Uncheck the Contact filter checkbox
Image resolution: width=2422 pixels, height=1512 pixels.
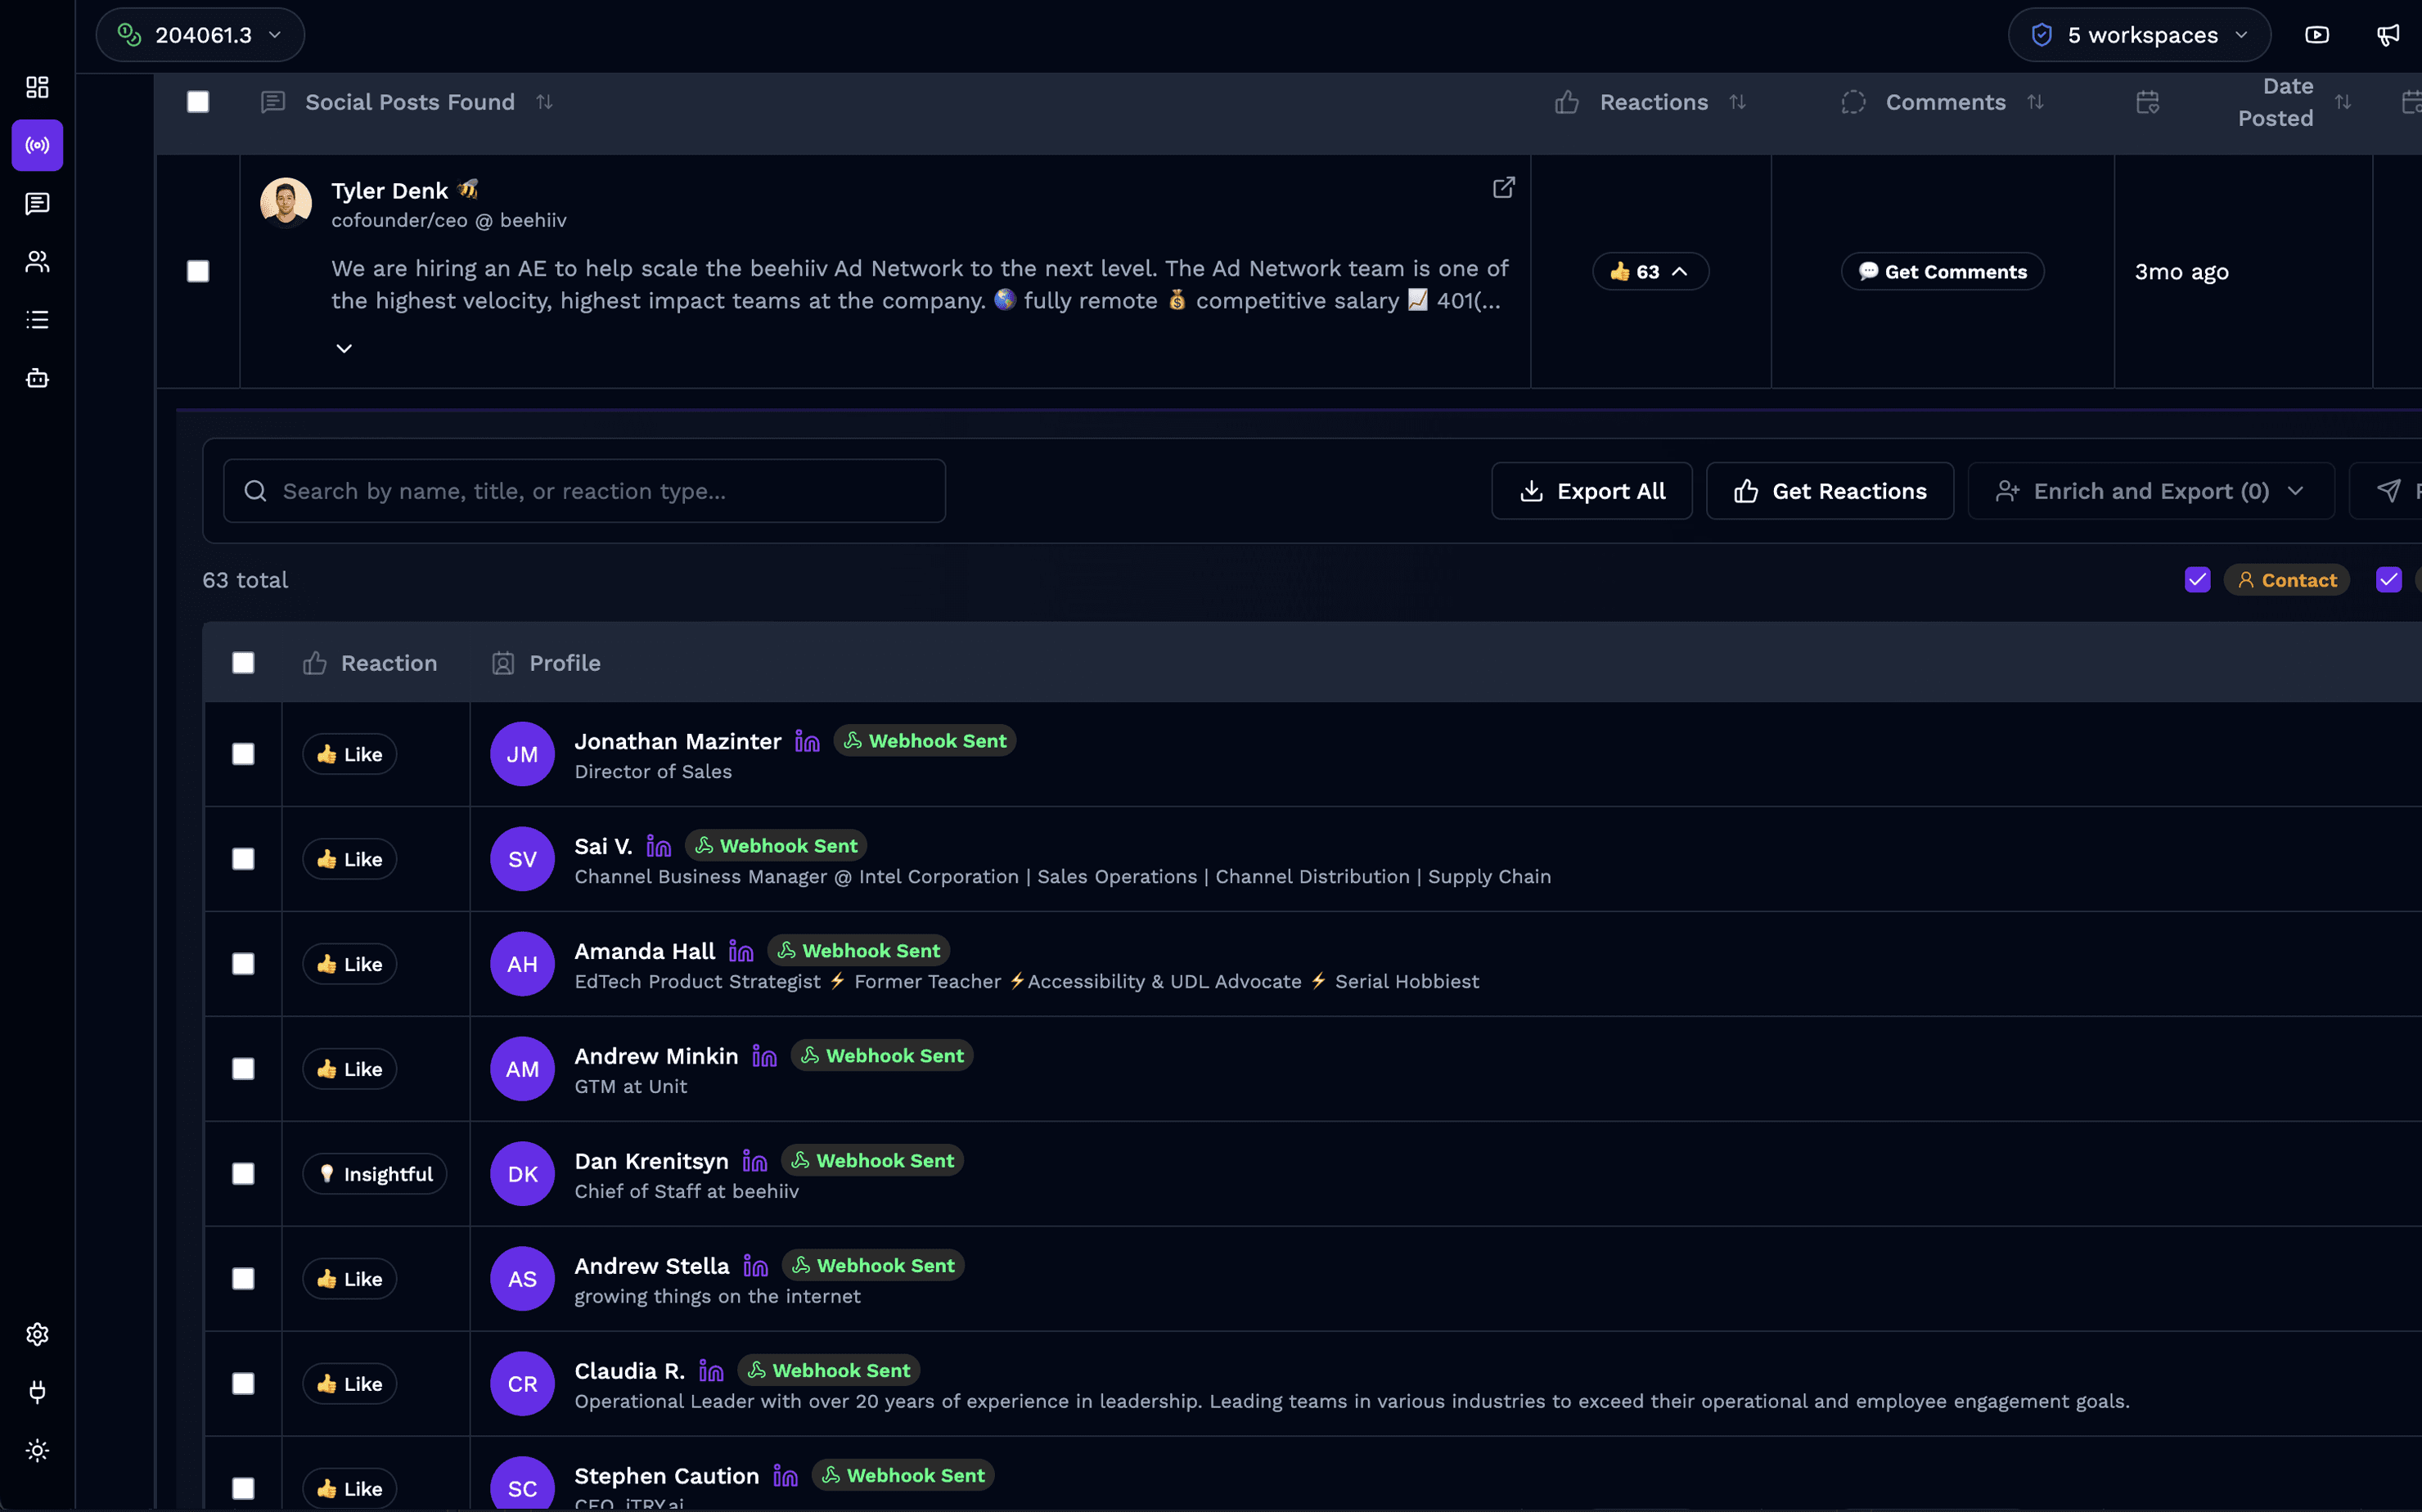[x=2197, y=580]
